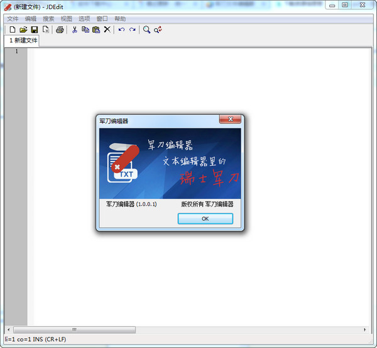Viewport: 377px width, 348px height.
Task: Click the Delete X icon in toolbar
Action: 107,29
